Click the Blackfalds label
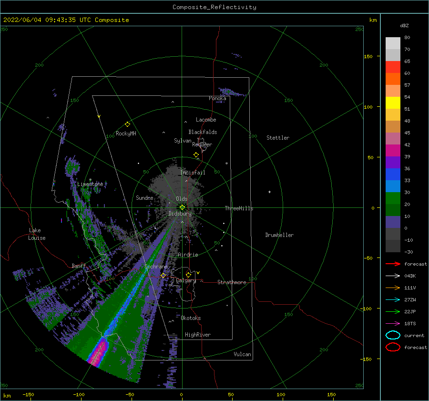The width and height of the screenshot is (429, 401). (203, 132)
